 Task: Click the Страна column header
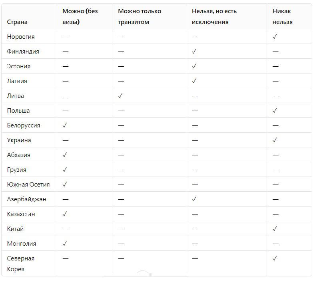(17, 22)
